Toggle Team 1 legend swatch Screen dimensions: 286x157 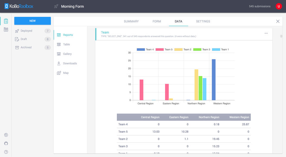[x=216, y=50]
